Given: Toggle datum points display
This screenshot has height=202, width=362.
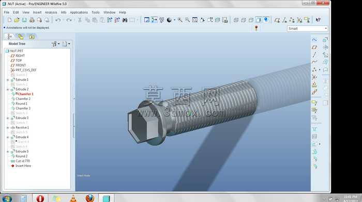Looking at the screenshot, I should 292,20.
